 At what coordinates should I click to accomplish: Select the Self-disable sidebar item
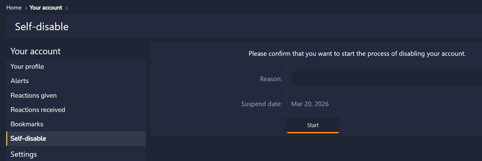click(28, 138)
